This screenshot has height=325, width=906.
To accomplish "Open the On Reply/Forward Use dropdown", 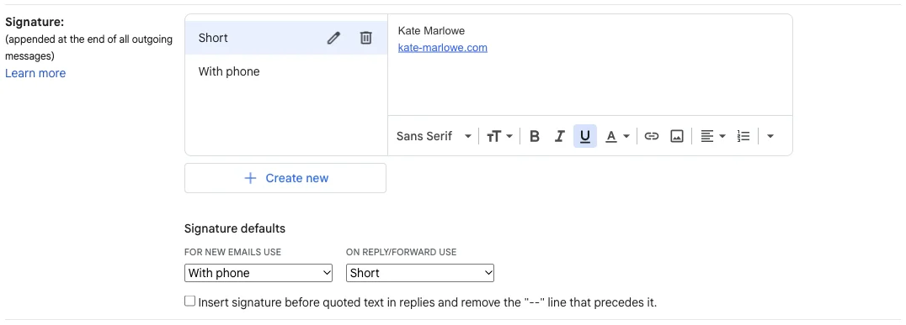I will pos(420,273).
